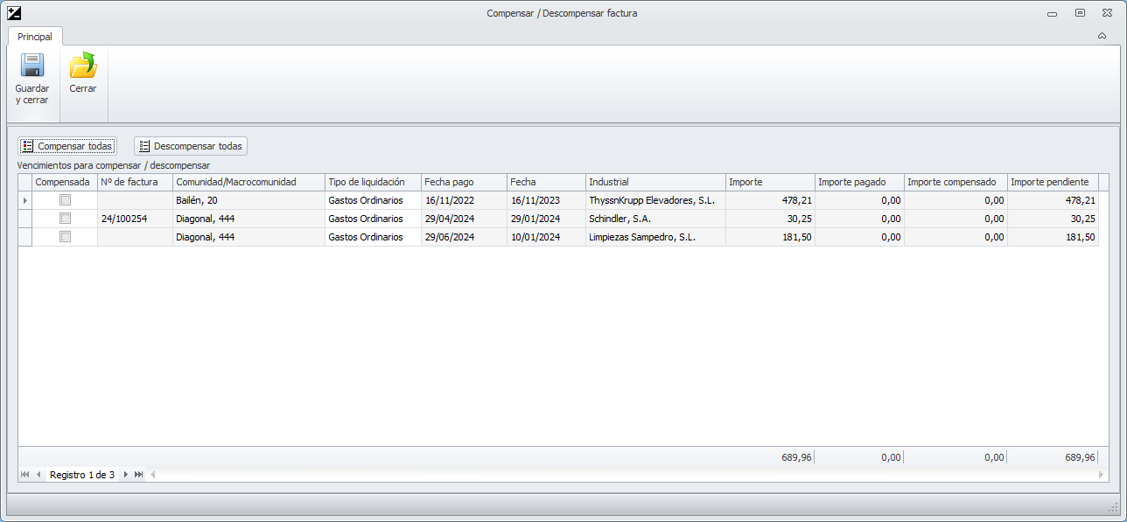Click the Cerrar folder icon
Screen dimensions: 1127x522
click(x=83, y=66)
